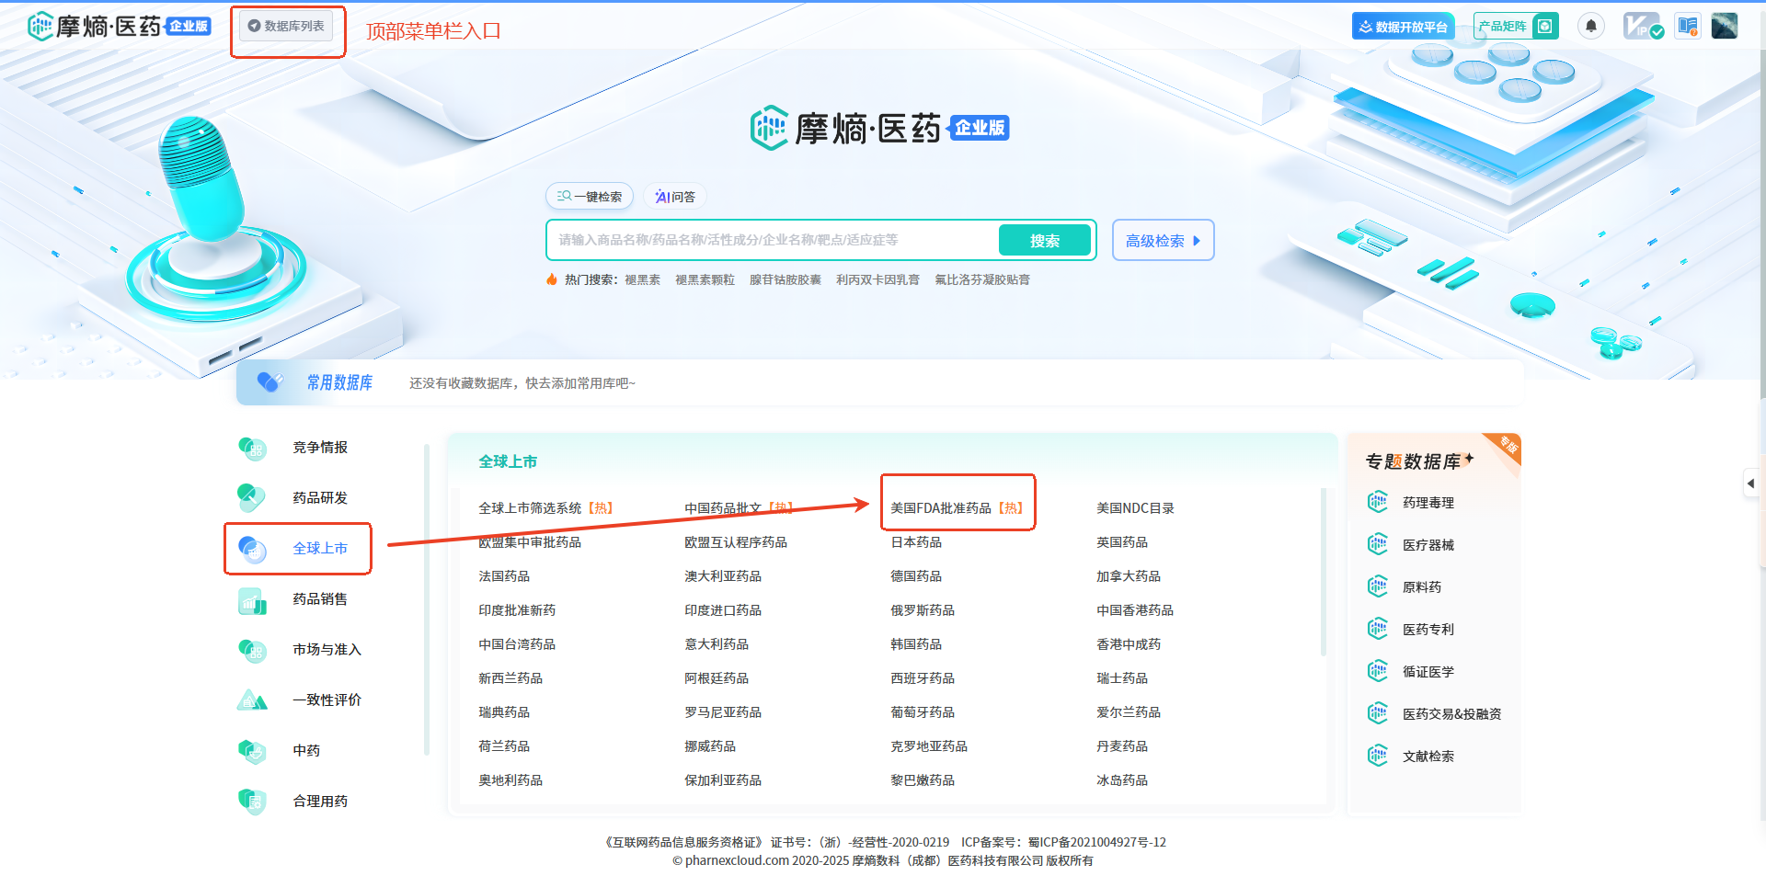Click the 医疗器械 database icon
This screenshot has width=1766, height=876.
(x=1377, y=544)
